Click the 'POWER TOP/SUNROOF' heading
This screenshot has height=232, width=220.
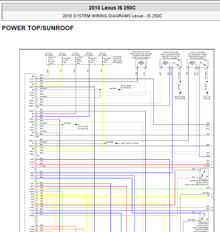point(38,28)
